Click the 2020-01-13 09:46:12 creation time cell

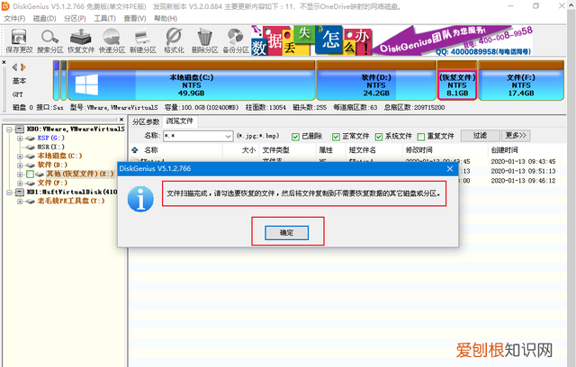click(523, 181)
